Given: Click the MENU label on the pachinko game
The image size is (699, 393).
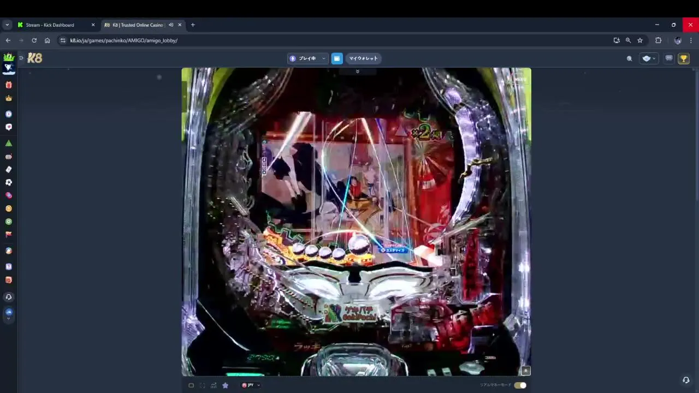Looking at the screenshot, I should pyautogui.click(x=520, y=80).
